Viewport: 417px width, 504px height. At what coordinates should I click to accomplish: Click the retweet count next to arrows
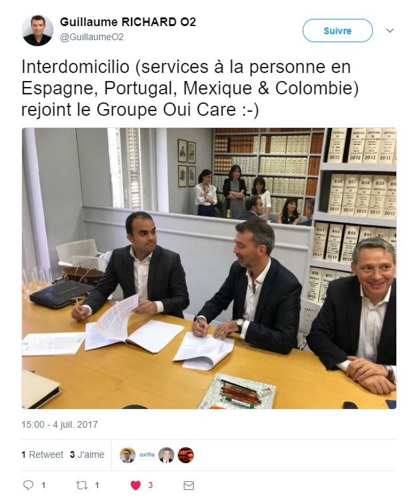[x=97, y=485]
